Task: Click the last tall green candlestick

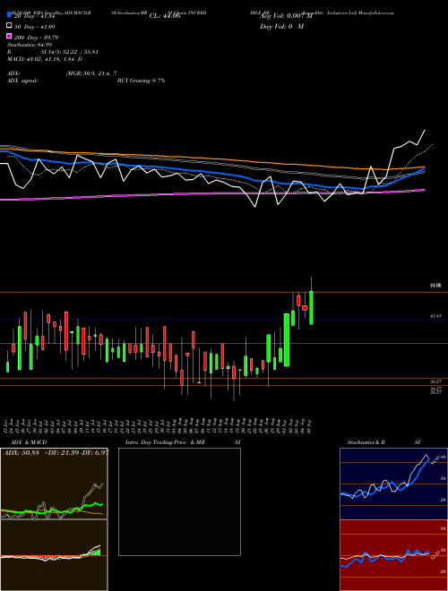Action: (x=311, y=307)
